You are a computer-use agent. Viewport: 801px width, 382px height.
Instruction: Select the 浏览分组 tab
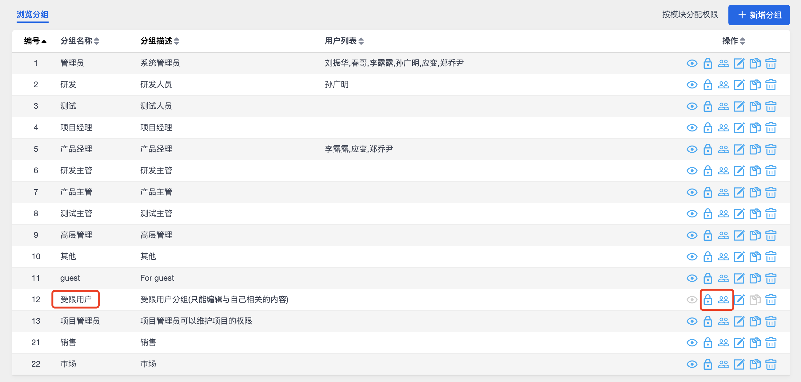(32, 14)
